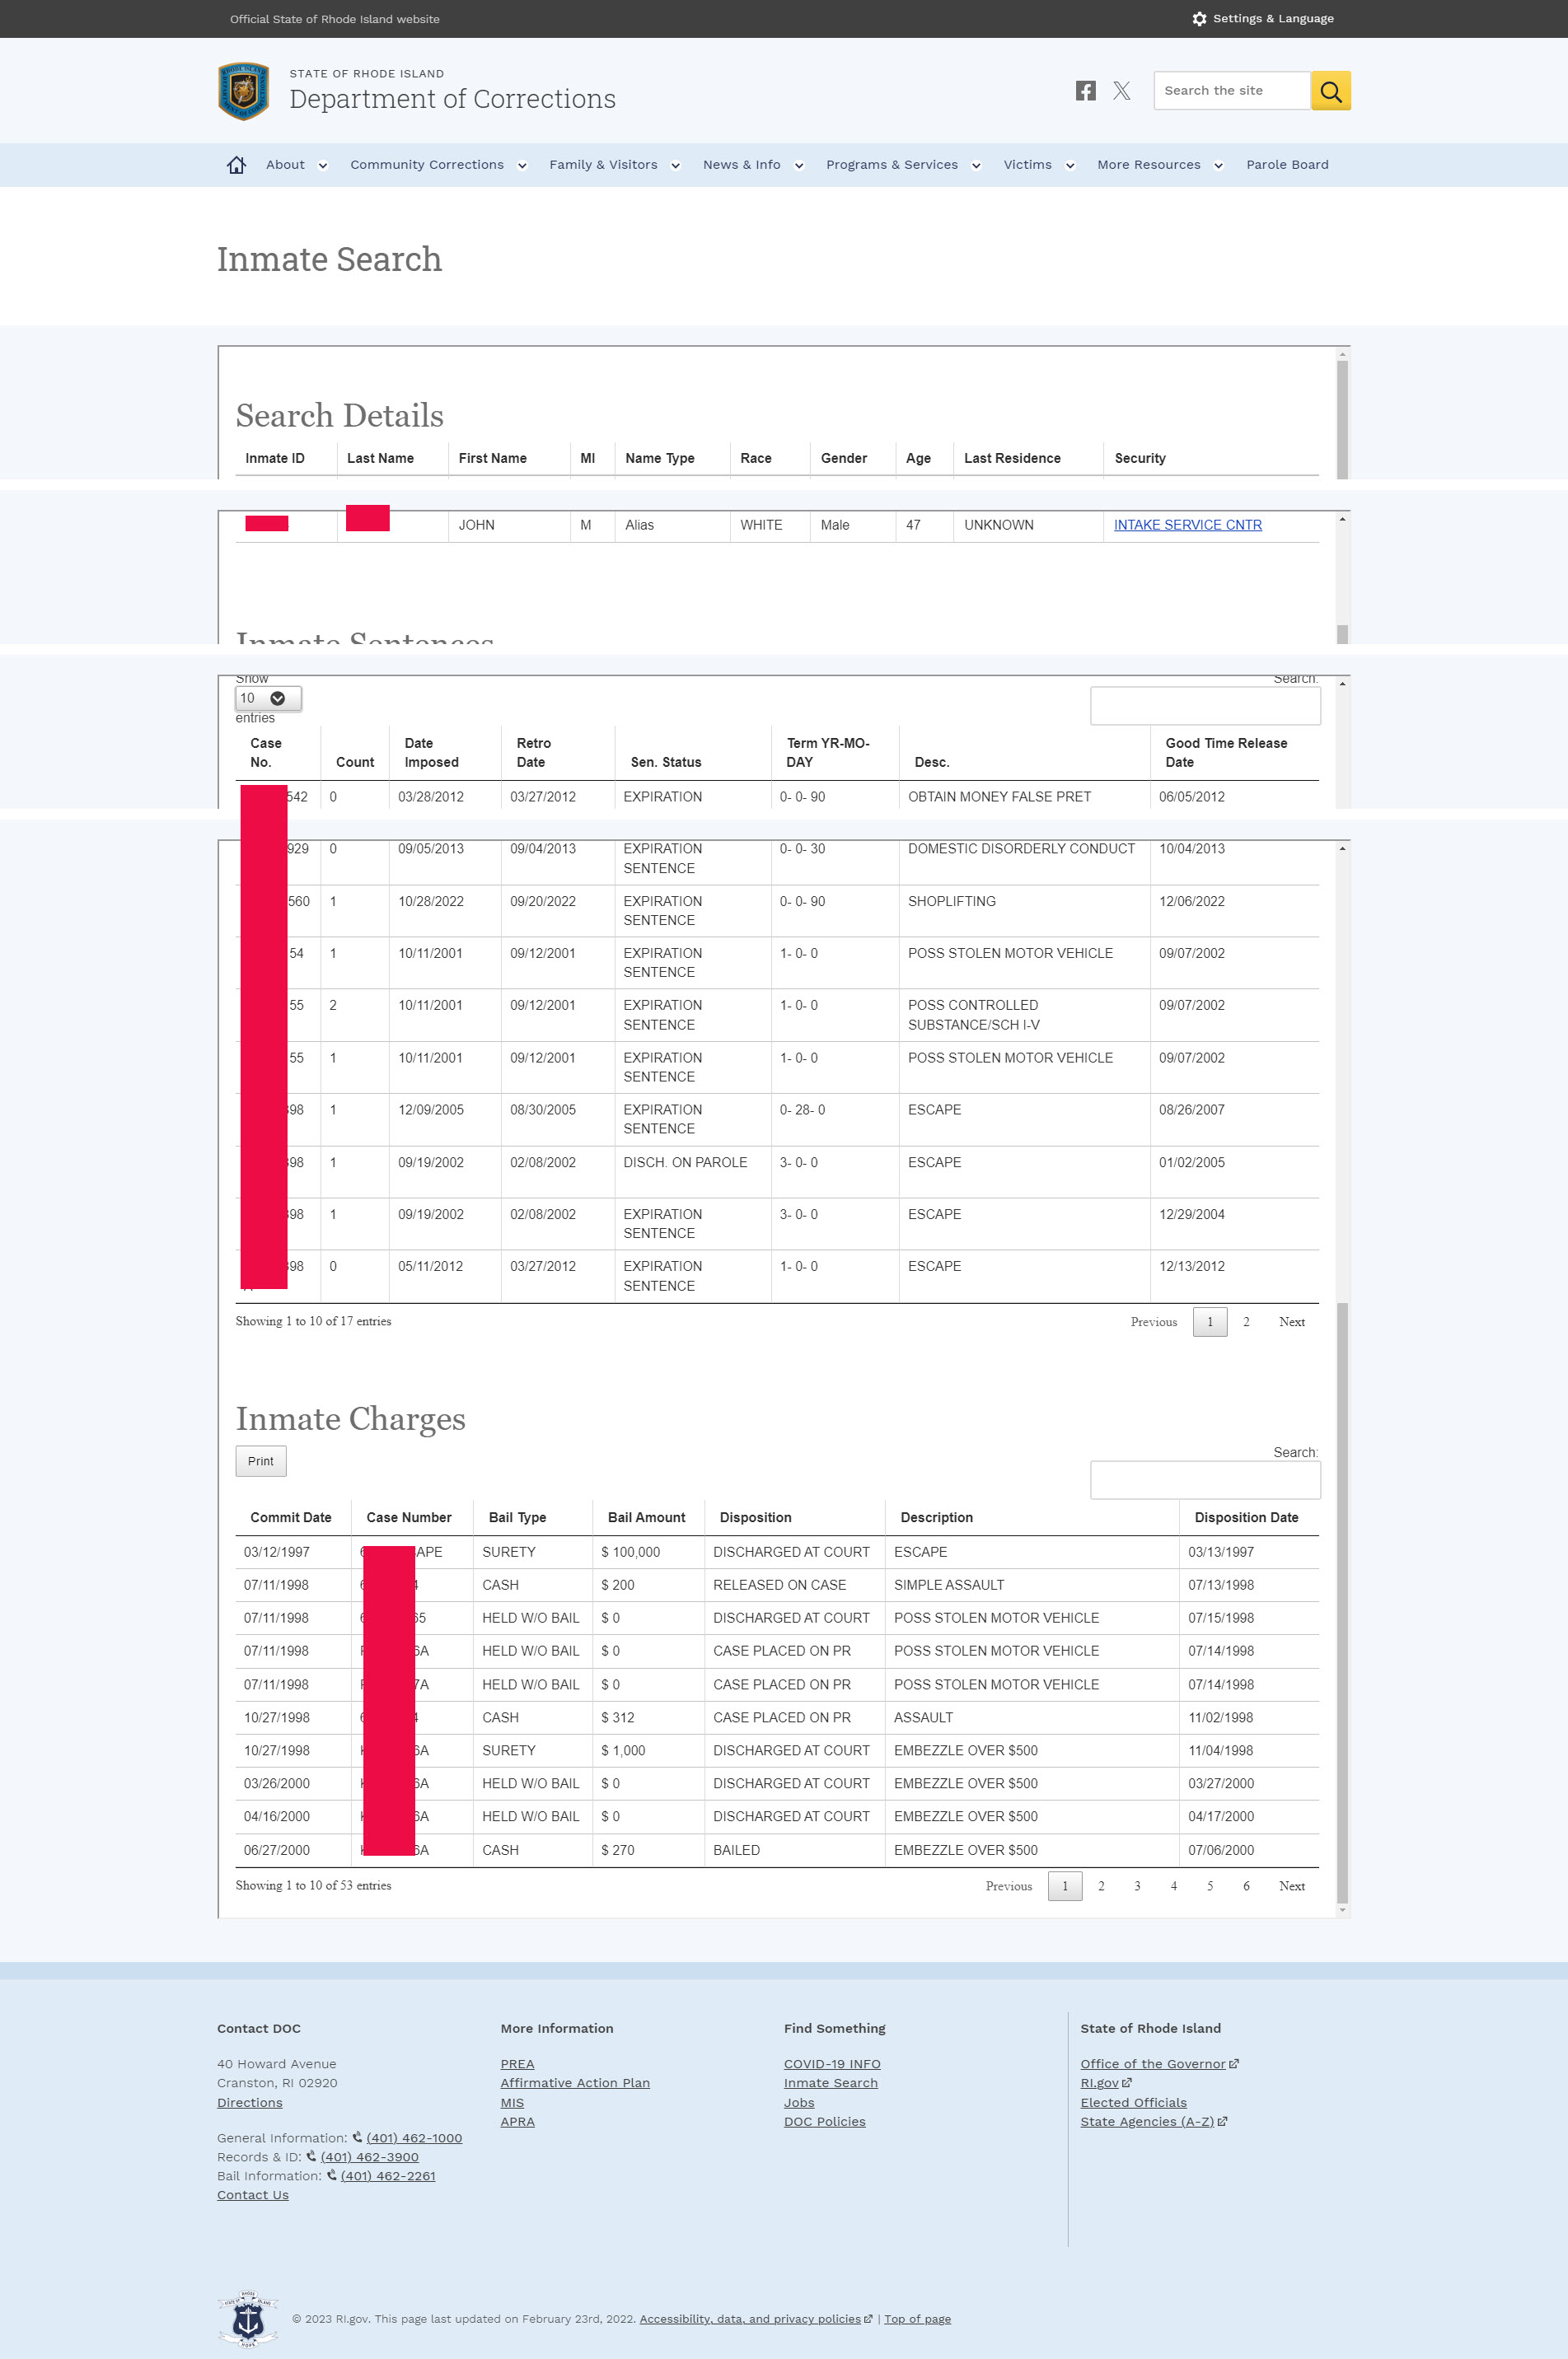Call General Information phone number link

413,2137
